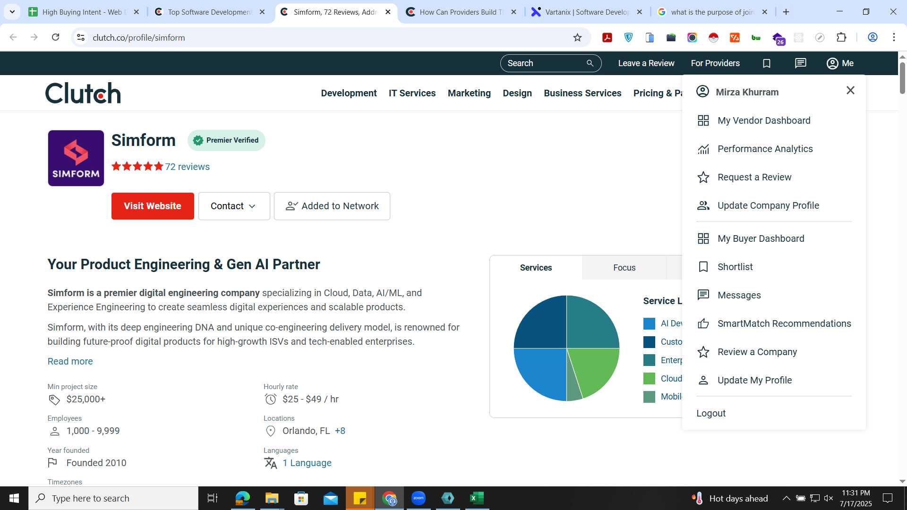907x510 pixels.
Task: Toggle the Me account button
Action: (840, 63)
